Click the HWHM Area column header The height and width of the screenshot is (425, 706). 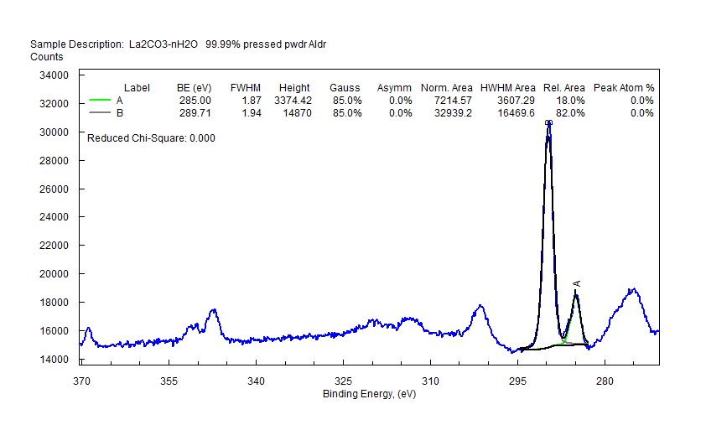pos(508,88)
